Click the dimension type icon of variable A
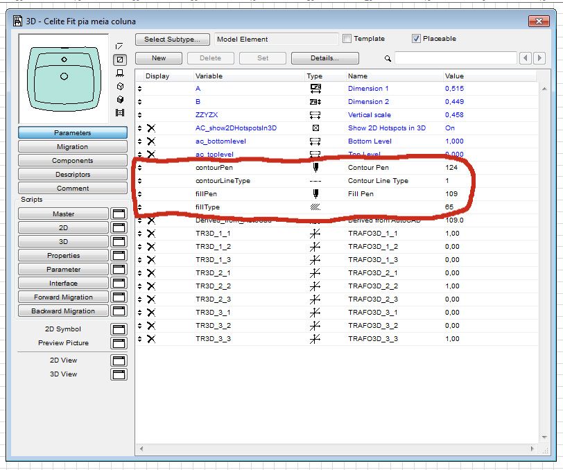The width and height of the screenshot is (563, 470). pos(315,88)
